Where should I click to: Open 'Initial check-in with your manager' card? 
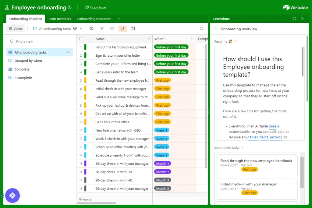(x=257, y=189)
